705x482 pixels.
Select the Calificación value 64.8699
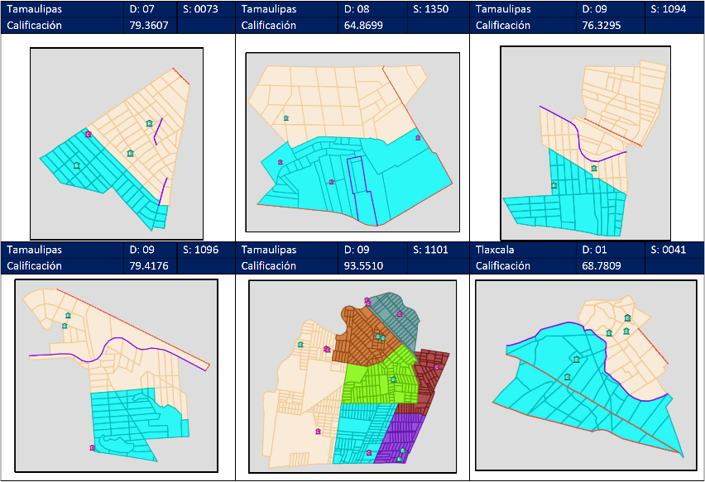(x=362, y=25)
